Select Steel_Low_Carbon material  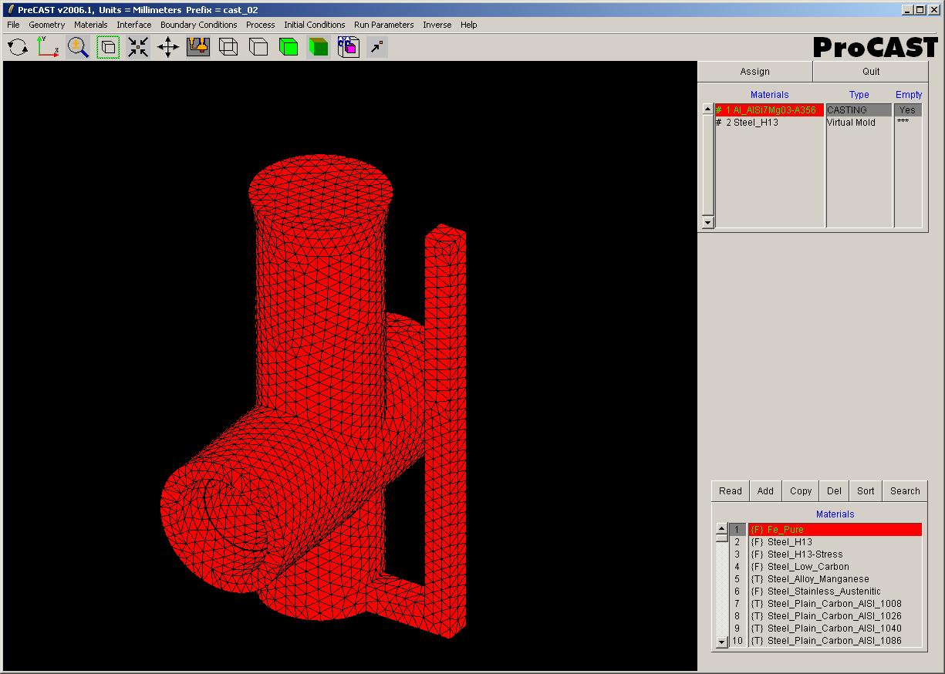(x=835, y=567)
